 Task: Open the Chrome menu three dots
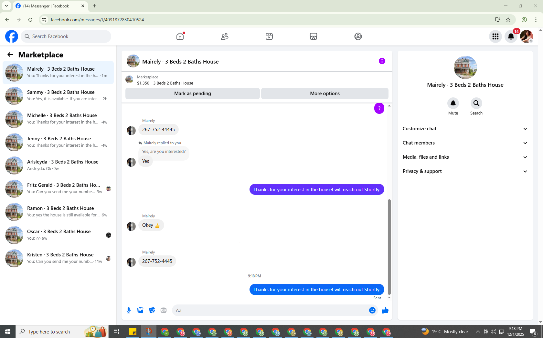click(536, 20)
